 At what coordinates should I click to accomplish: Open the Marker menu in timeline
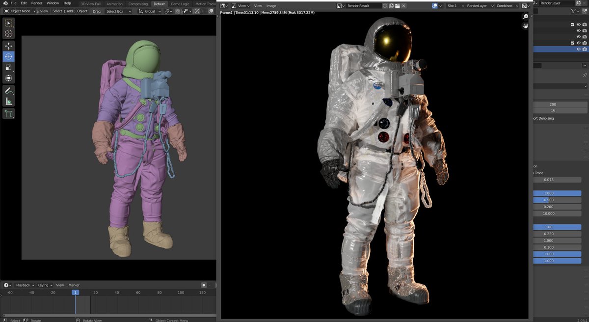point(74,285)
